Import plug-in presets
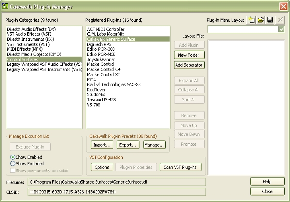 (102, 145)
